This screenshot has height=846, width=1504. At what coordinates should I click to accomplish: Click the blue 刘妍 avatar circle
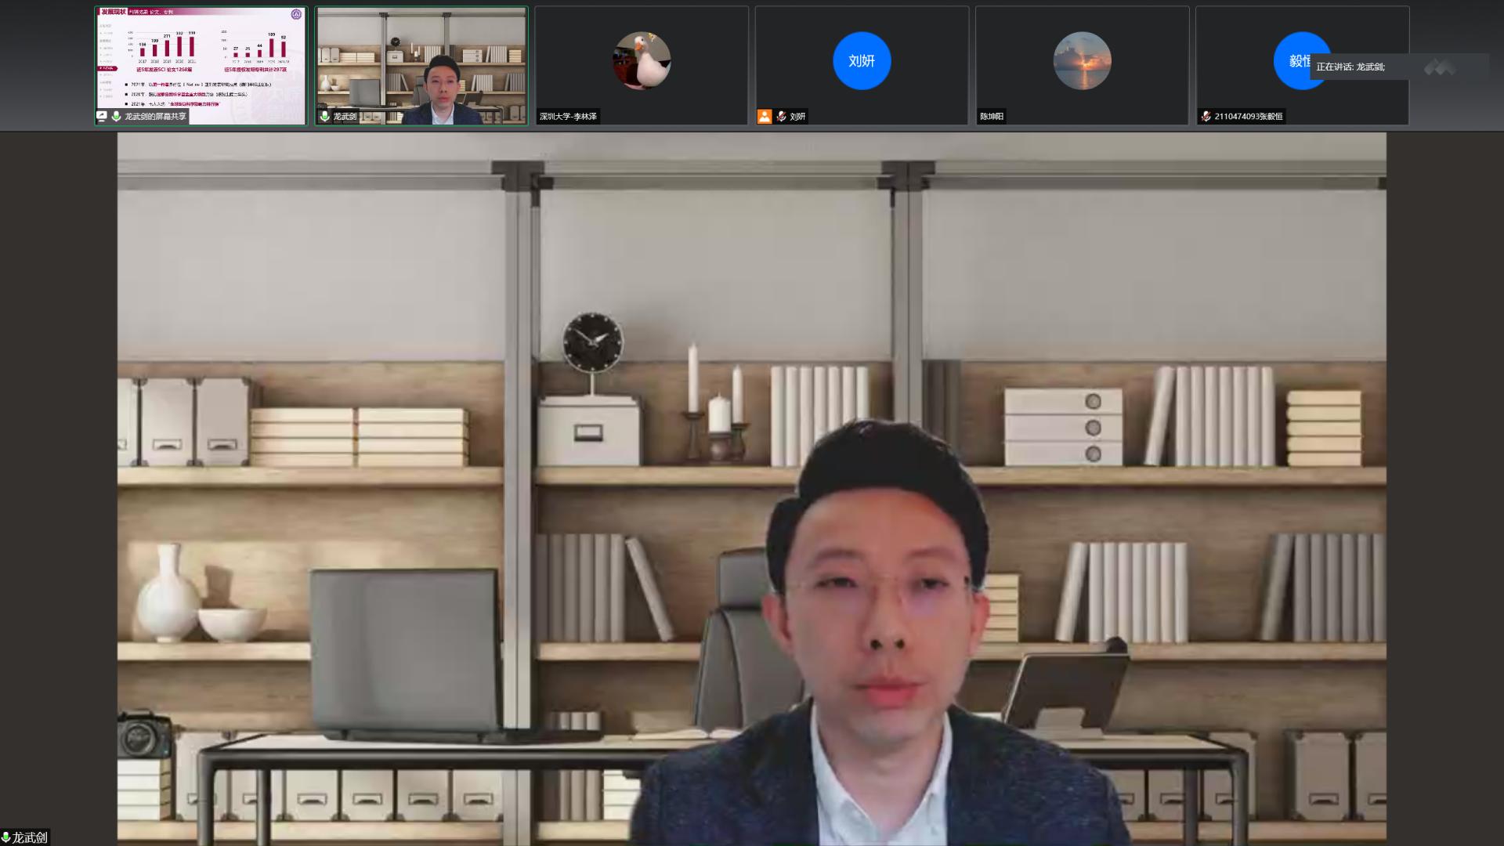pos(862,60)
